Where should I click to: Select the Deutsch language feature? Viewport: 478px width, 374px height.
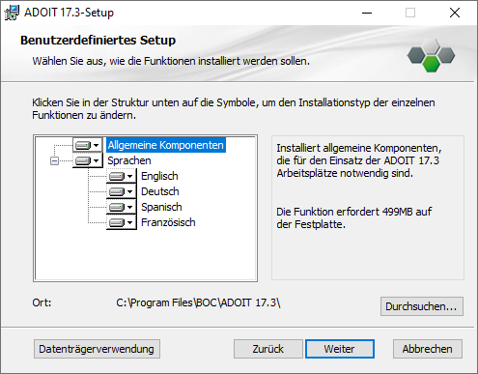pos(160,191)
